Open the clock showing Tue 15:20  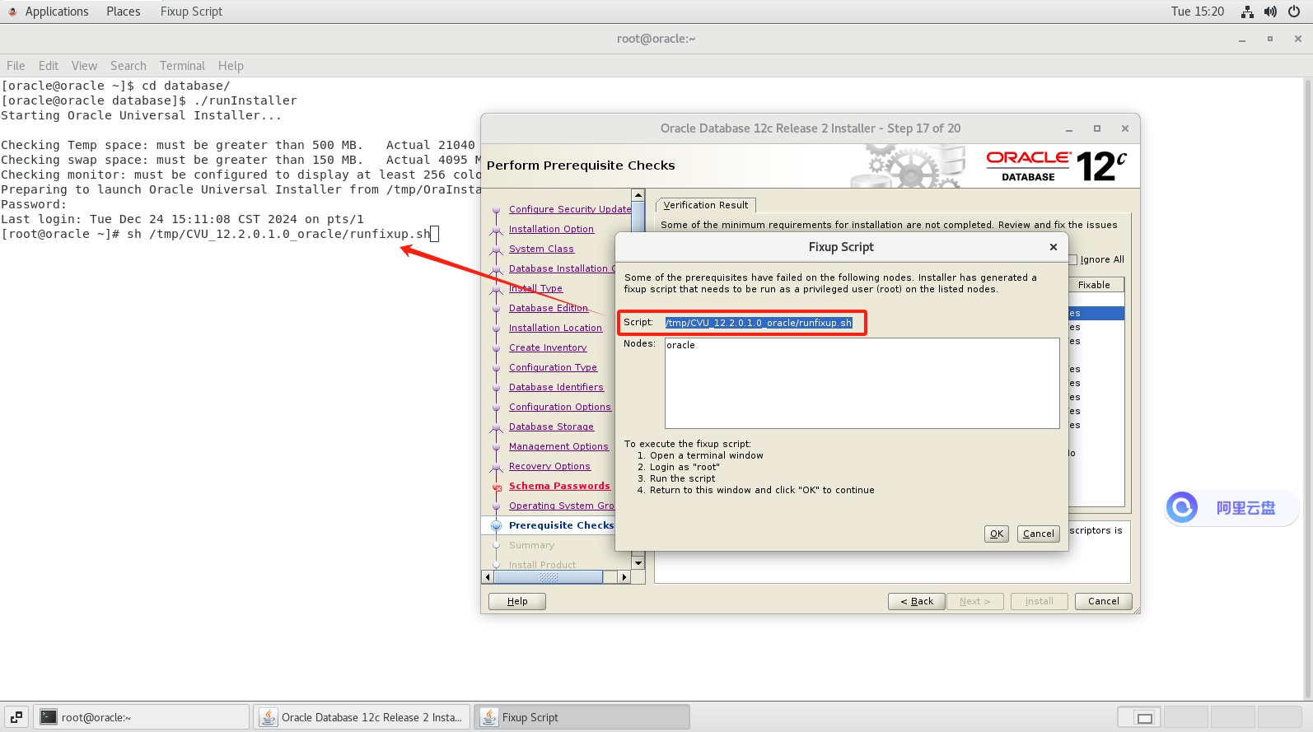(x=1198, y=12)
